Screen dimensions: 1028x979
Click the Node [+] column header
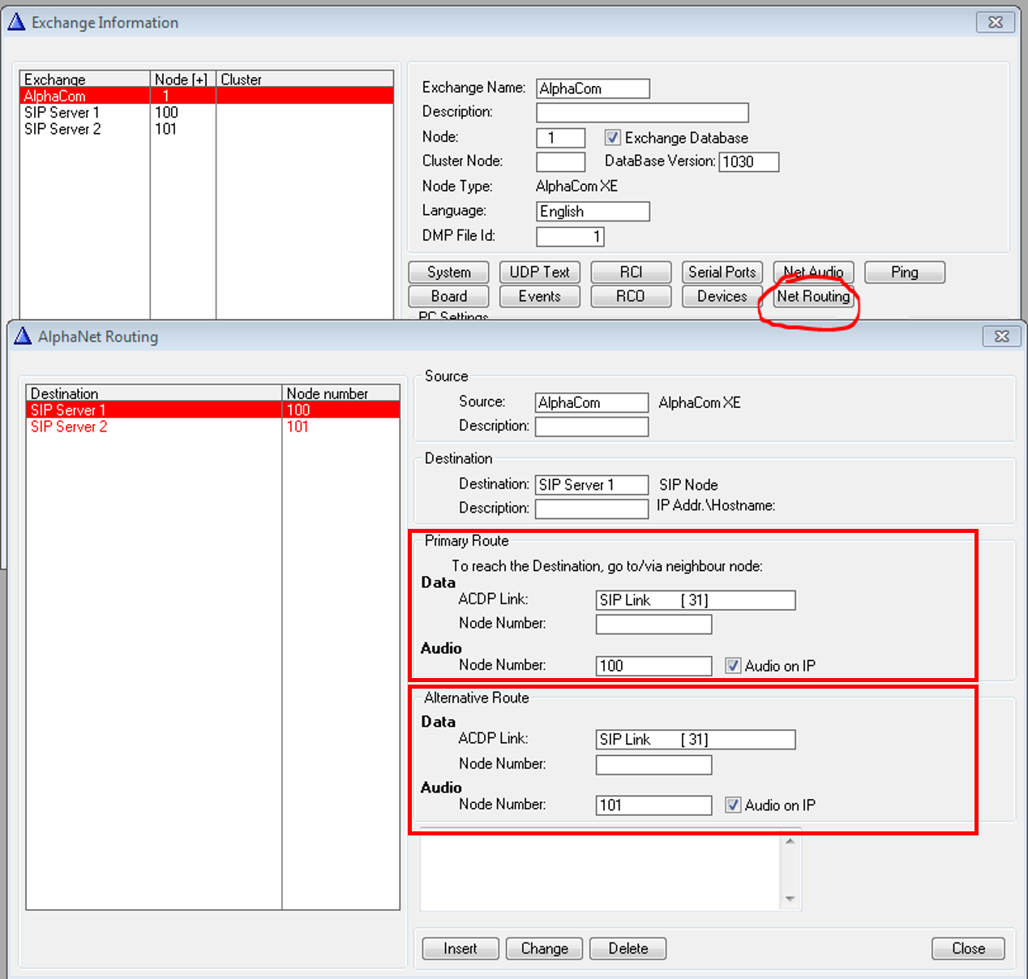tap(182, 79)
